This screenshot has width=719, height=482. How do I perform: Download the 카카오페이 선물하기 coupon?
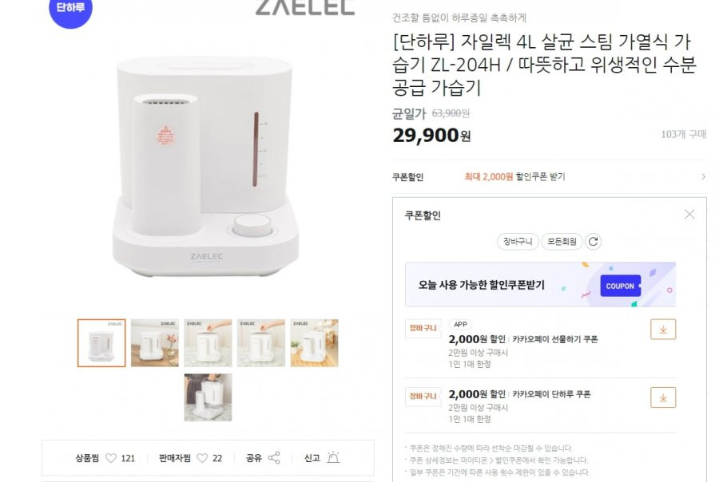[x=663, y=330]
